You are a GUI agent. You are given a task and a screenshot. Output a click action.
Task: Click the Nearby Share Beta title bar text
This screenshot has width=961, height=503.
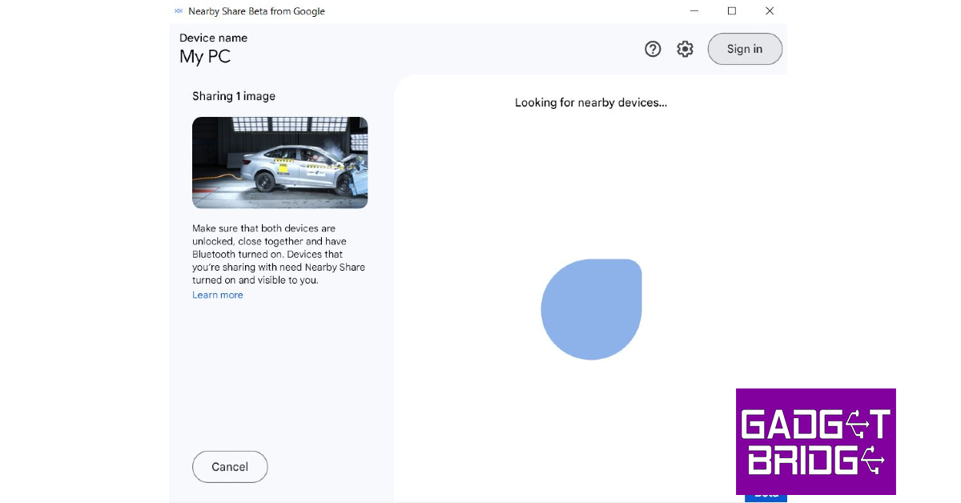pos(256,11)
